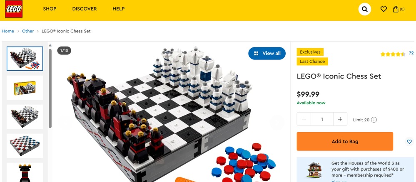Click the Add to Bag button

pos(345,141)
